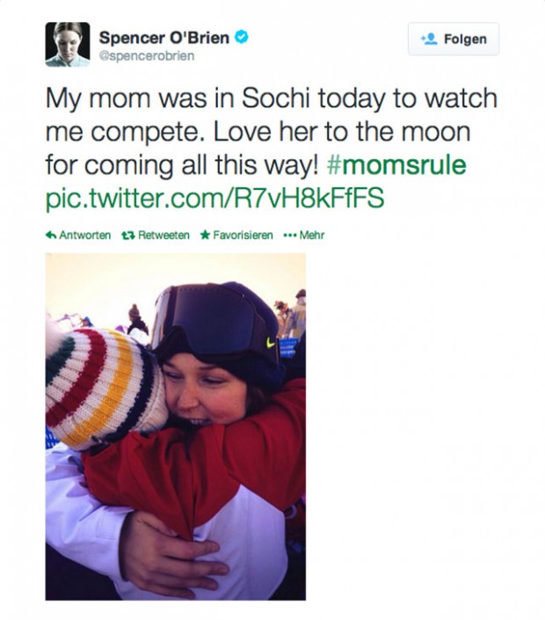Click the favorite star icon
The height and width of the screenshot is (620, 545).
(205, 236)
